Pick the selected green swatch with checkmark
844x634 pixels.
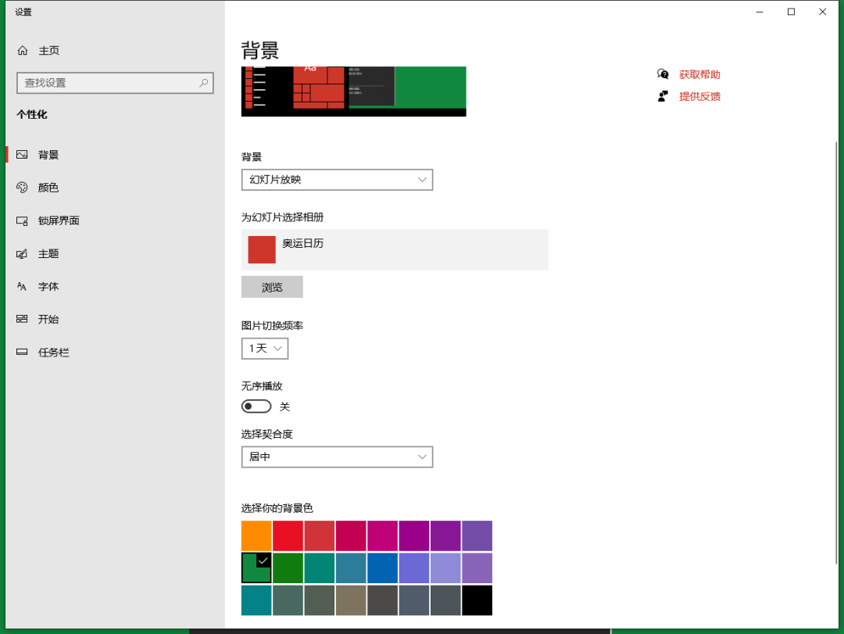pyautogui.click(x=256, y=568)
